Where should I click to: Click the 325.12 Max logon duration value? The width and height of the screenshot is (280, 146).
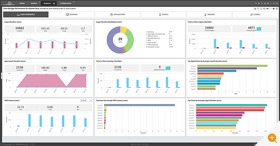45,28
